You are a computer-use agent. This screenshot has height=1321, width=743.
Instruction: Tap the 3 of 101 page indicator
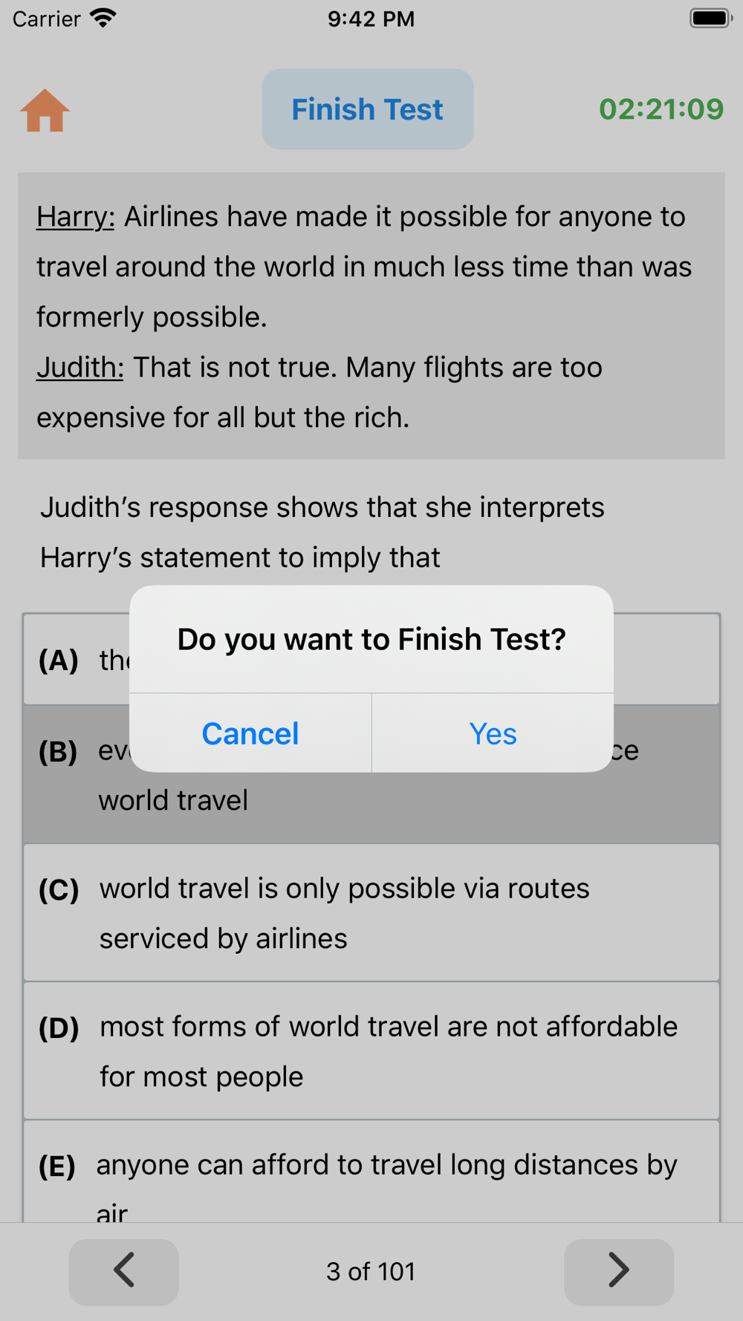371,1271
